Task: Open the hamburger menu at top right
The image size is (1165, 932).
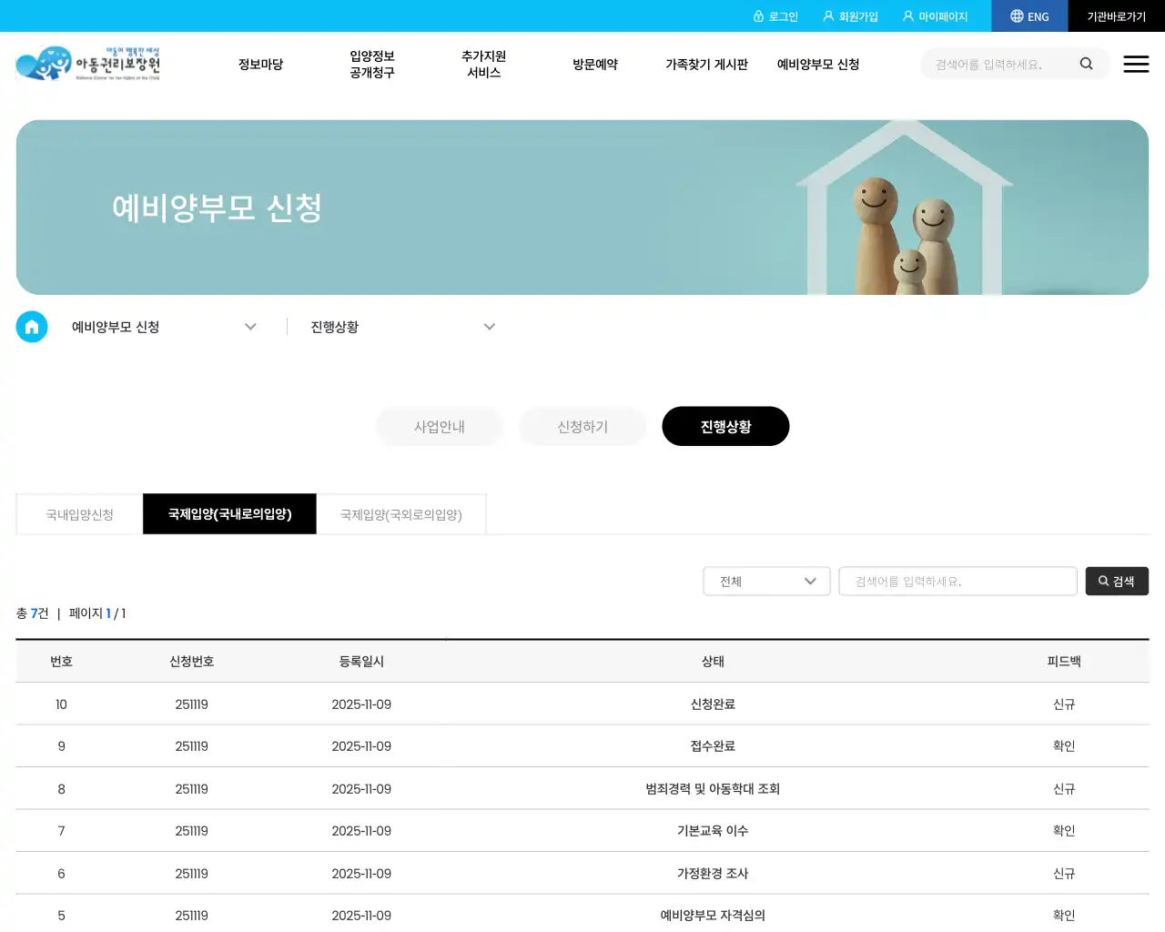Action: point(1136,64)
